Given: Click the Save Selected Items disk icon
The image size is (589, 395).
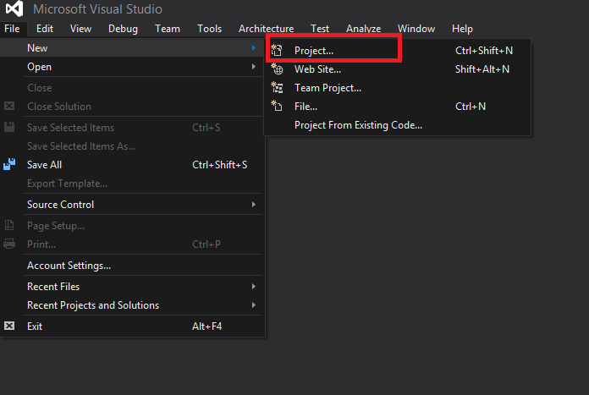Looking at the screenshot, I should (x=9, y=127).
